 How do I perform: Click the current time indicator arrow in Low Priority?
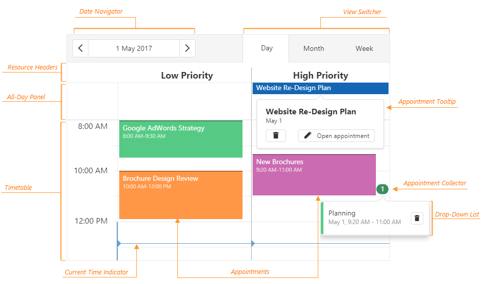pos(119,244)
